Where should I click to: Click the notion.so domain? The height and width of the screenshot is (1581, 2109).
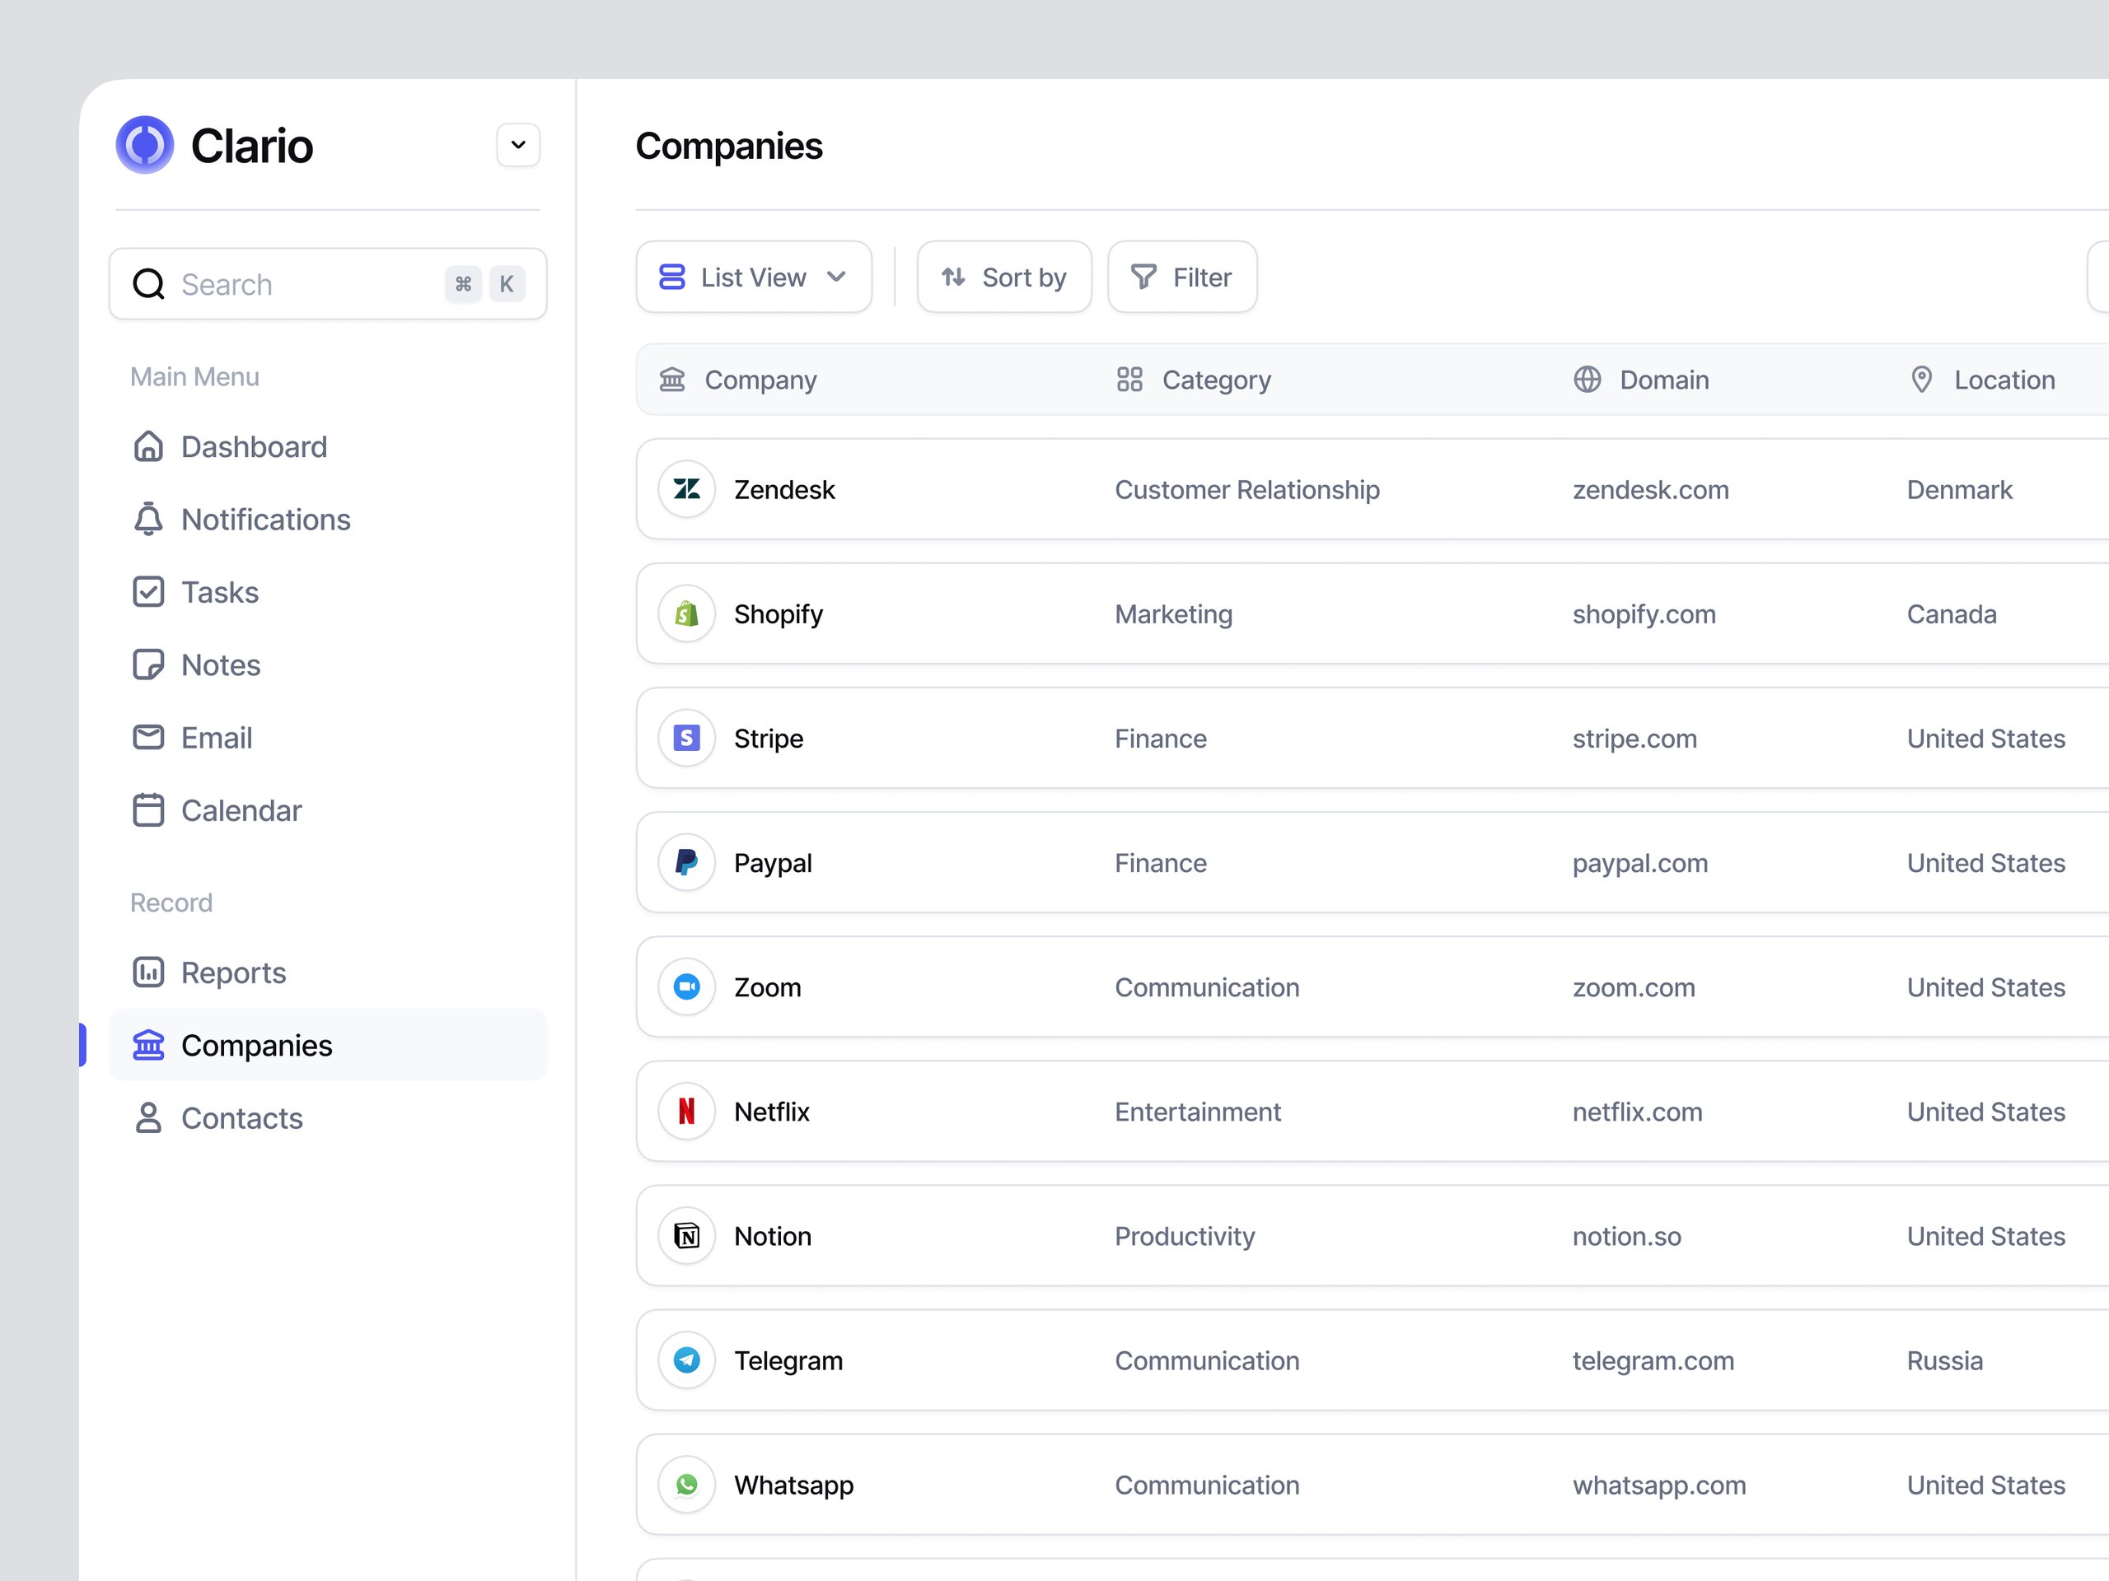pos(1626,1237)
